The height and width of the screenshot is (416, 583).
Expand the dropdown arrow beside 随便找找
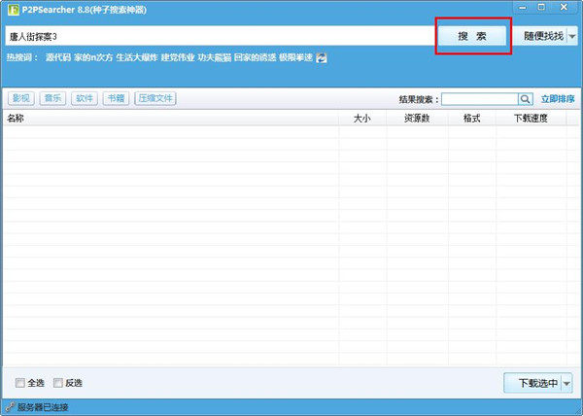(572, 36)
